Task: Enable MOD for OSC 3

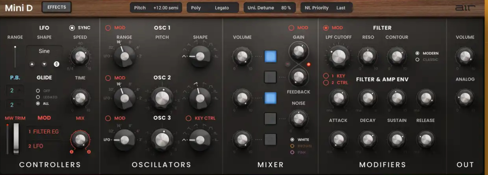Action: [x=108, y=118]
